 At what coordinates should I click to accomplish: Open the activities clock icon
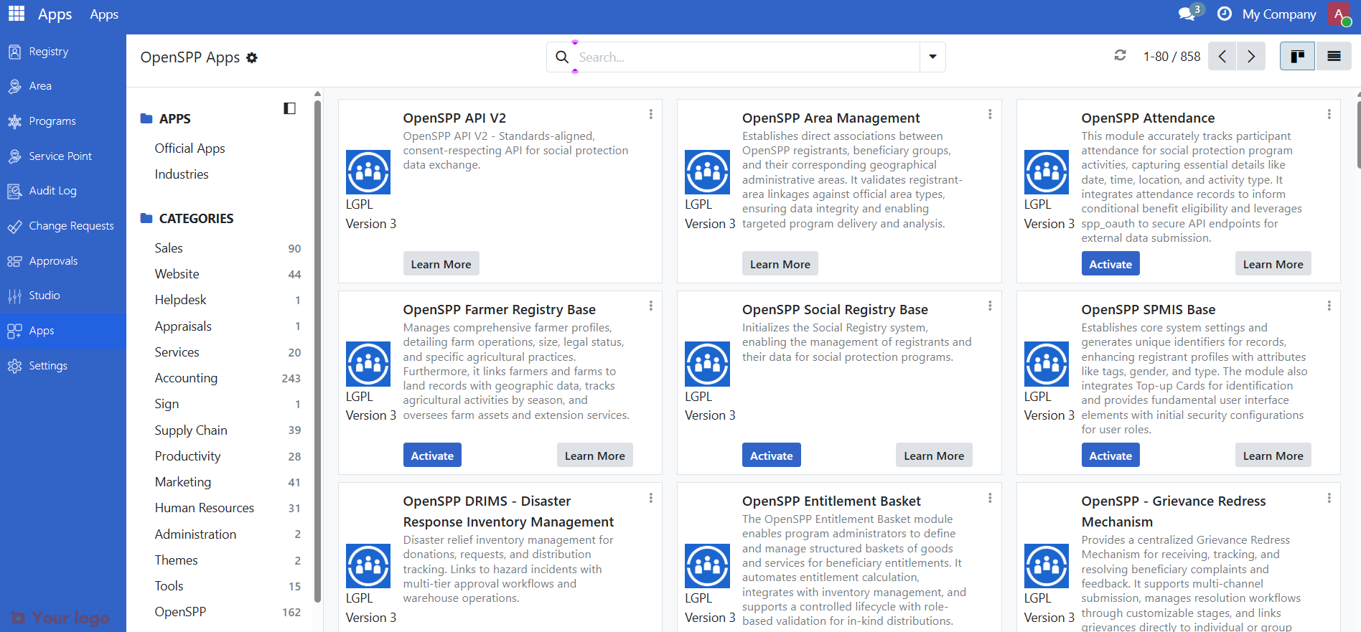click(1225, 14)
